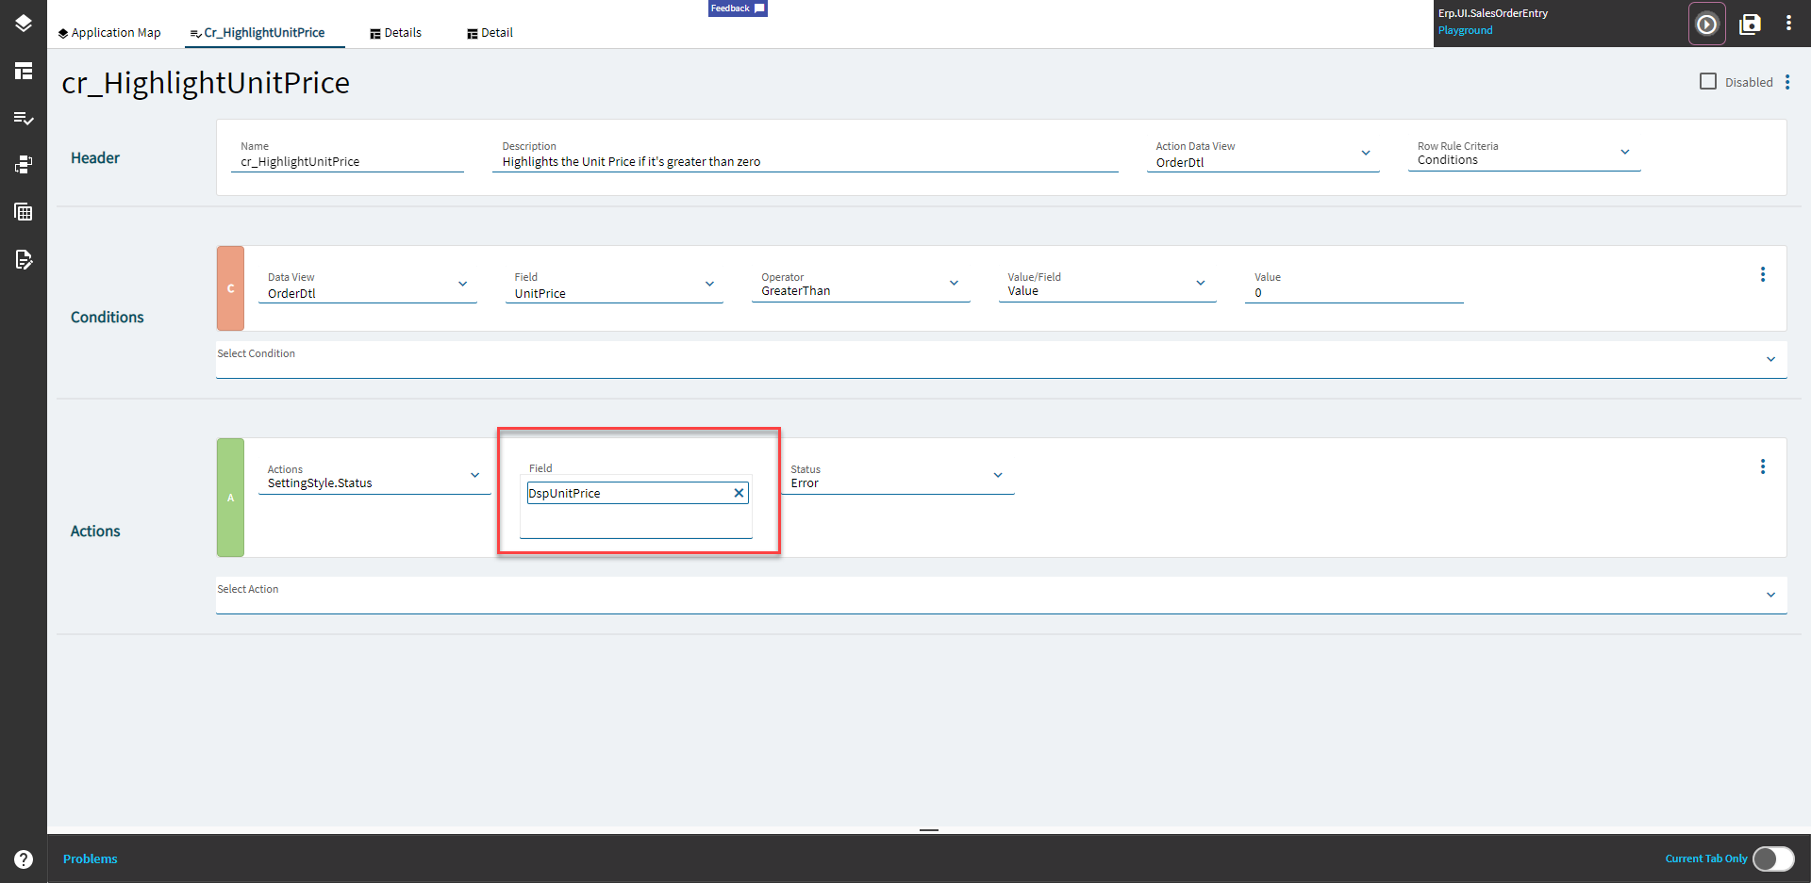Screen dimensions: 1811x883
Task: Click the Help question mark icon
Action: (x=23, y=858)
